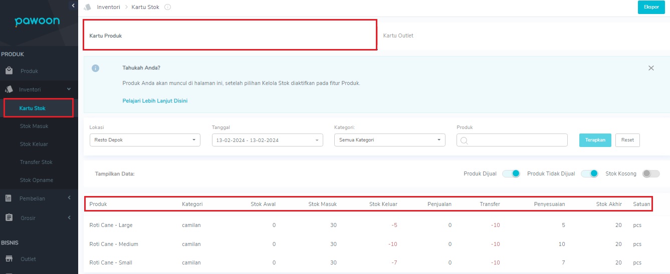The height and width of the screenshot is (274, 670).
Task: Dismiss the Tahukah Anda notice
Action: tap(651, 68)
